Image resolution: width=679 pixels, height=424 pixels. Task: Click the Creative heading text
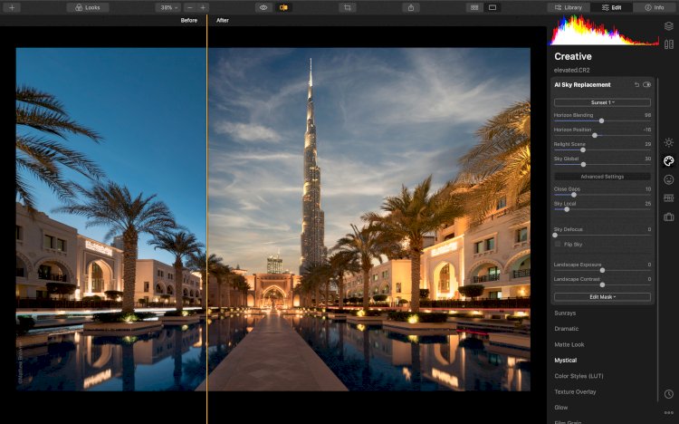[x=573, y=56]
